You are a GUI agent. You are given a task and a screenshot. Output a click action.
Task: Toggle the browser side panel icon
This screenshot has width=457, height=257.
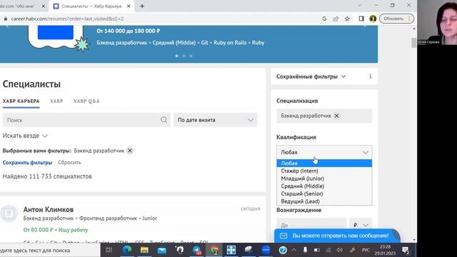361,19
